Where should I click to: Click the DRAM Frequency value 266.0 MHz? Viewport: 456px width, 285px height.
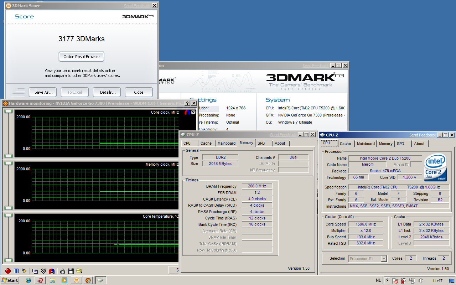(257, 186)
